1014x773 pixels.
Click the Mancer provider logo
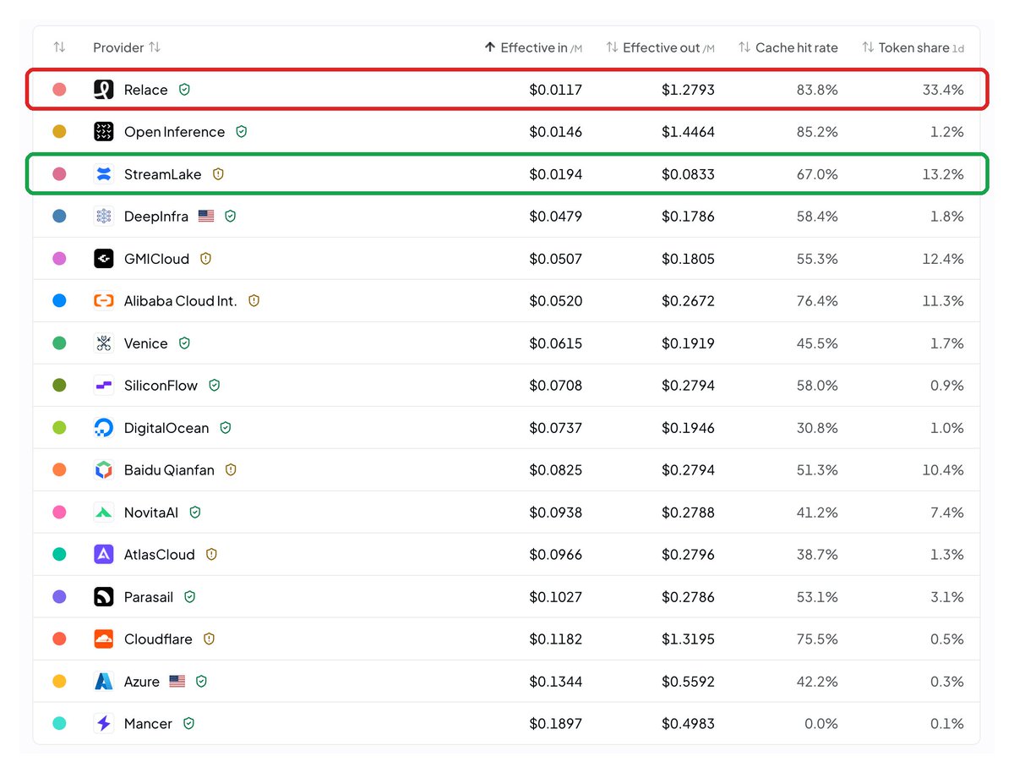point(103,724)
